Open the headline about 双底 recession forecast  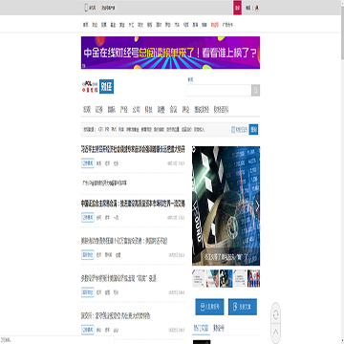coord(118,279)
